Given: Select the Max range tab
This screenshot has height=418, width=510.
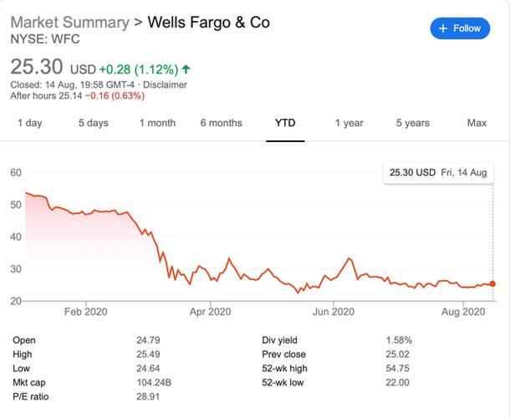Looking at the screenshot, I should tap(477, 123).
